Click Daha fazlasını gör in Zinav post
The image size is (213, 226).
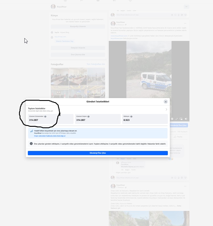coord(146,207)
